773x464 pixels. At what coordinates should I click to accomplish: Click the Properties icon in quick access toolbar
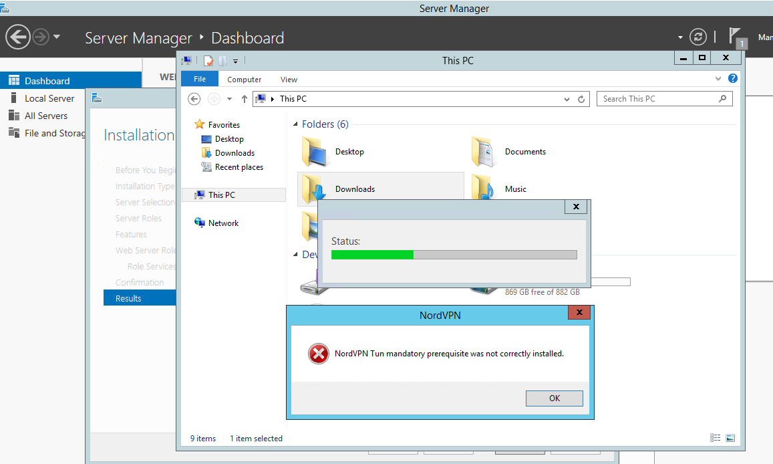208,61
